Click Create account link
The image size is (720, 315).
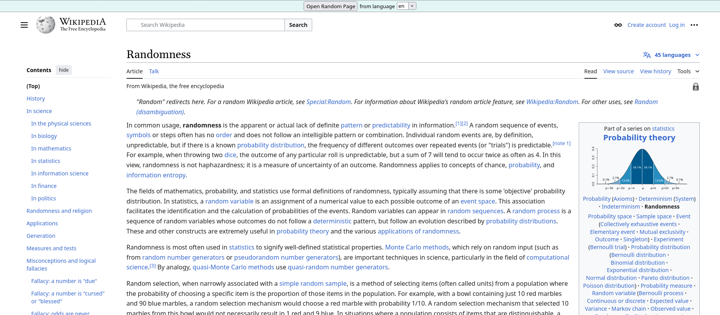coord(647,25)
